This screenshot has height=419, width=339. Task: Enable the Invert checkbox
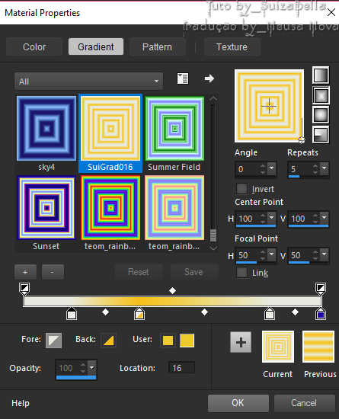pyautogui.click(x=241, y=188)
